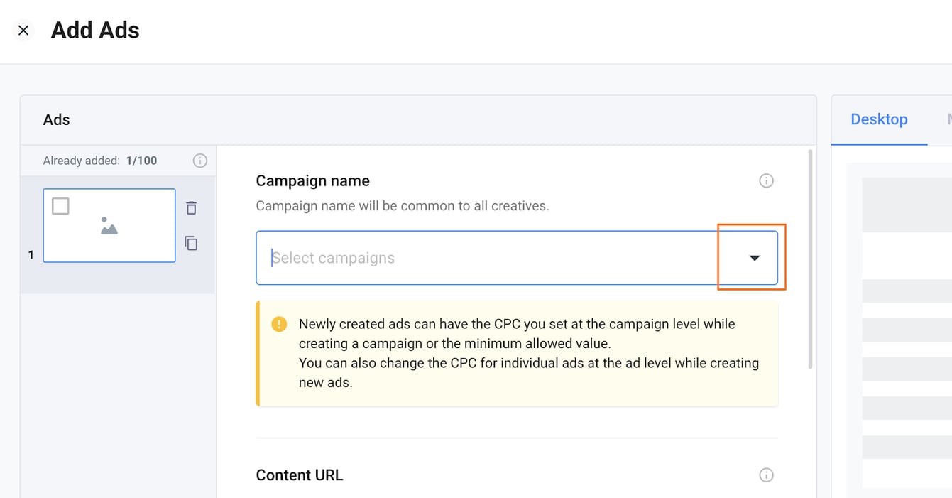Click the yellow CPC notice banner
Viewport: 952px width, 498px height.
coord(517,353)
